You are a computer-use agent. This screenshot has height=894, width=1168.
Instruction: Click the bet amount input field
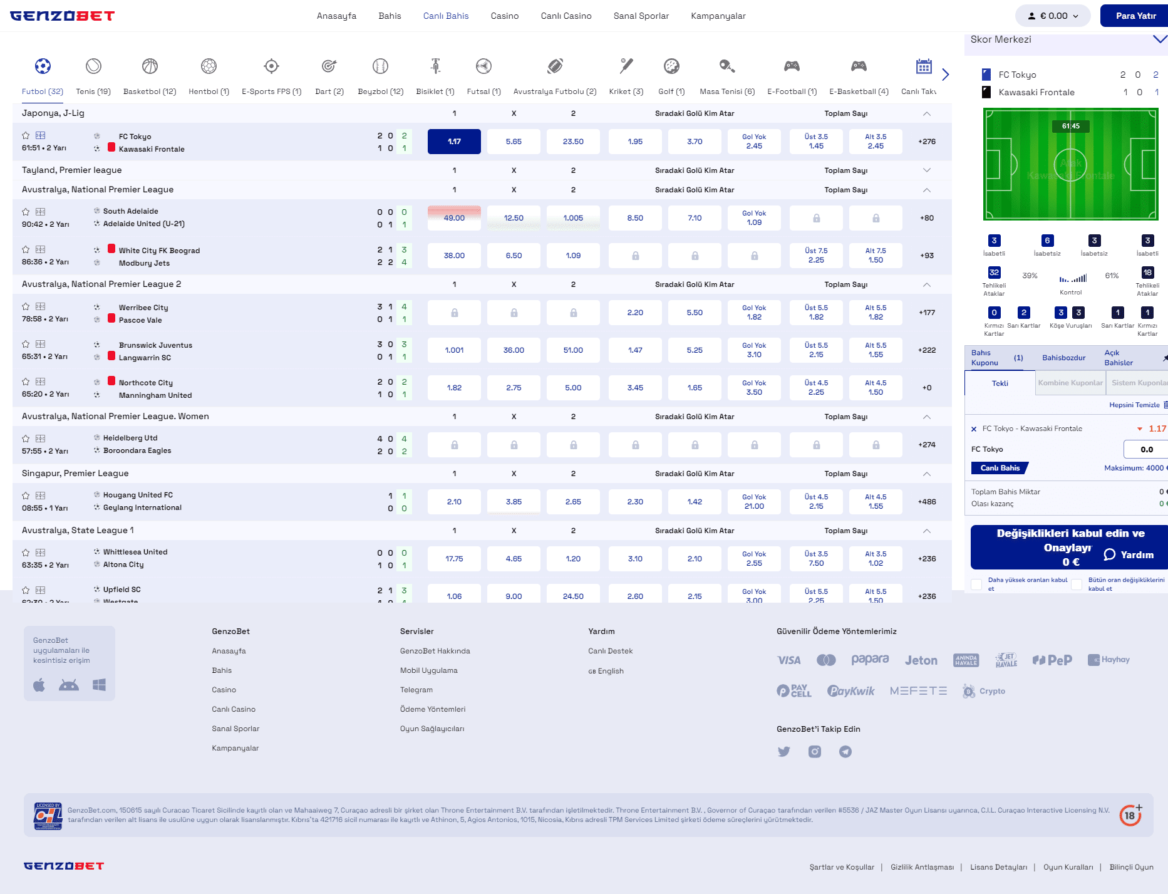coord(1146,449)
